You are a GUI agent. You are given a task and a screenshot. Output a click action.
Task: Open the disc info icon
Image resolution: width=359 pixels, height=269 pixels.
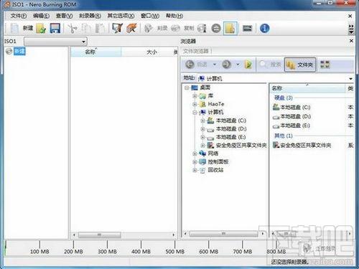pyautogui.click(x=202, y=28)
